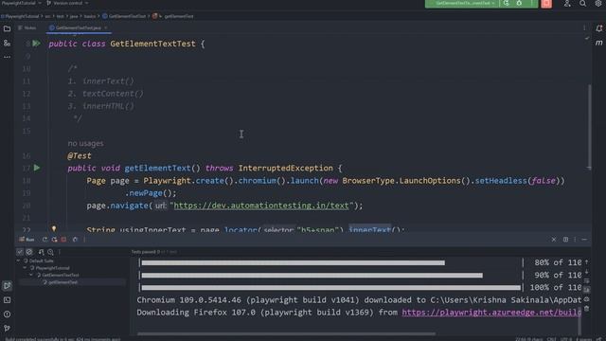Show more tool windows via three-dots icon
The height and width of the screenshot is (341, 606).
7,57
